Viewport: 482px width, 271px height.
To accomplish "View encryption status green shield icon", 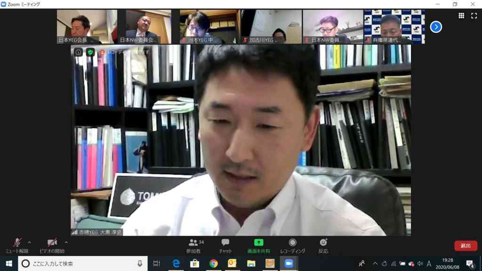I will click(x=90, y=52).
